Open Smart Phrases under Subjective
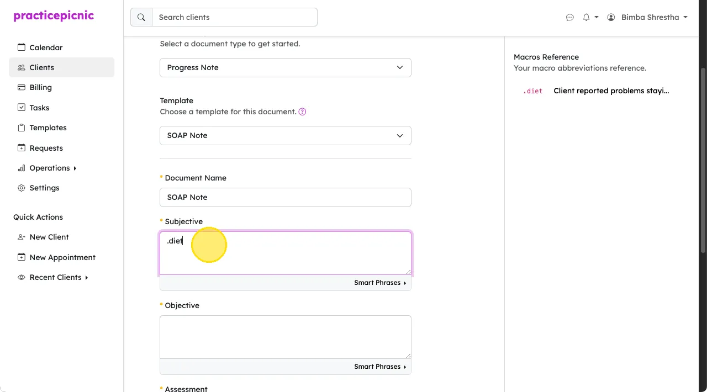 pos(380,283)
